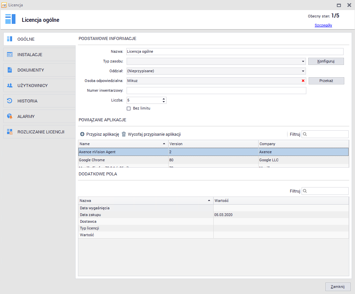Enable the Bez limitu checkbox
This screenshot has width=355, height=294.
point(129,108)
